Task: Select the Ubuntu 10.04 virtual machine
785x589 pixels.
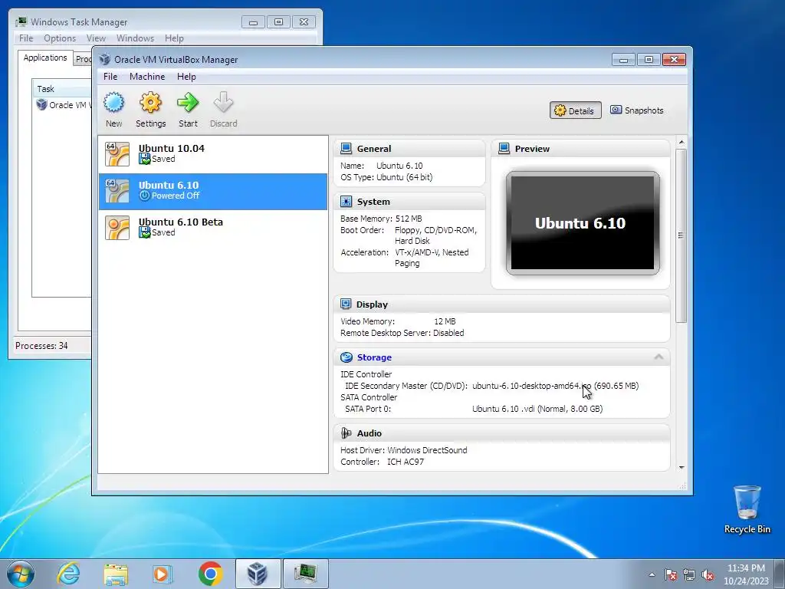Action: point(213,153)
